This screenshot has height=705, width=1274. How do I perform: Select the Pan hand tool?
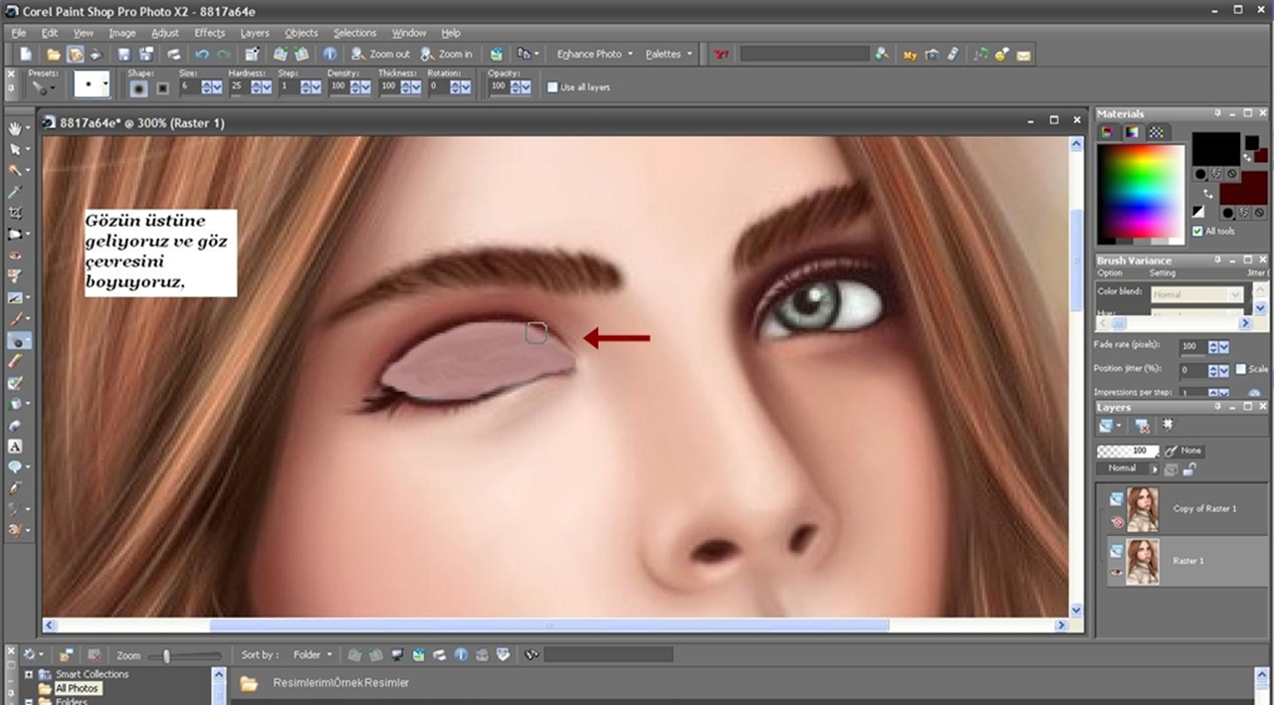[16, 128]
